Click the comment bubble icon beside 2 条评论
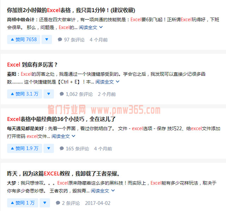The width and height of the screenshot is (226, 211). pos(58,203)
